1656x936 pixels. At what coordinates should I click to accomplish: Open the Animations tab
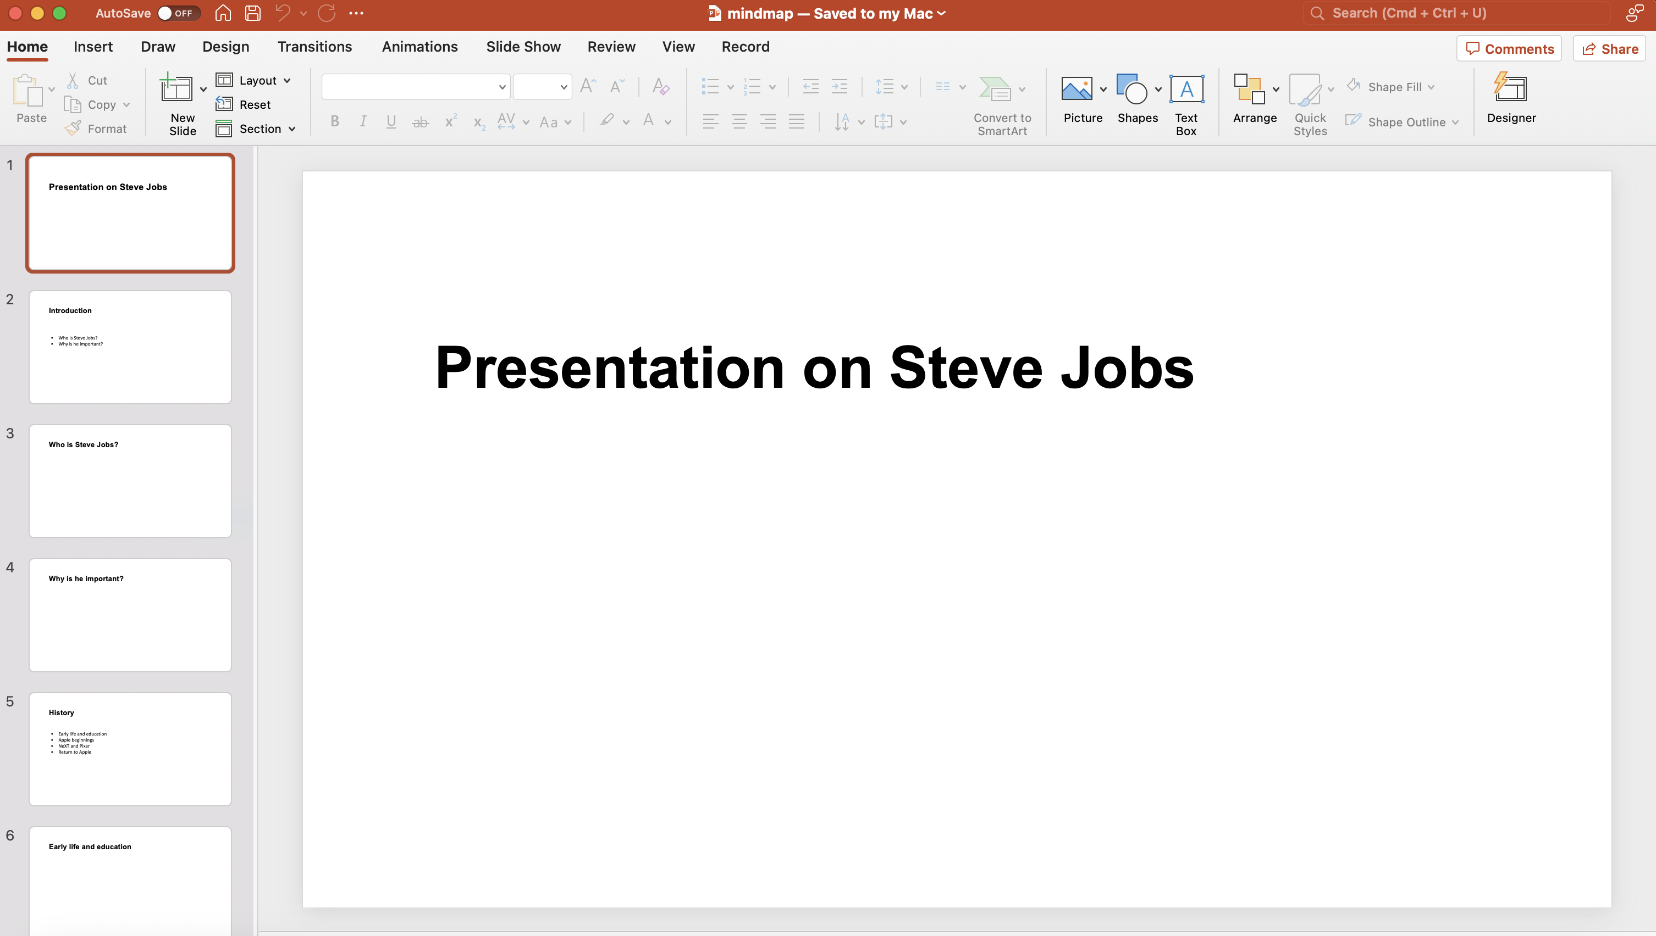click(x=419, y=46)
